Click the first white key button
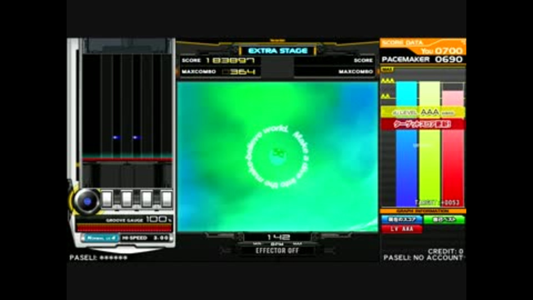The height and width of the screenshot is (300, 533). (107, 199)
